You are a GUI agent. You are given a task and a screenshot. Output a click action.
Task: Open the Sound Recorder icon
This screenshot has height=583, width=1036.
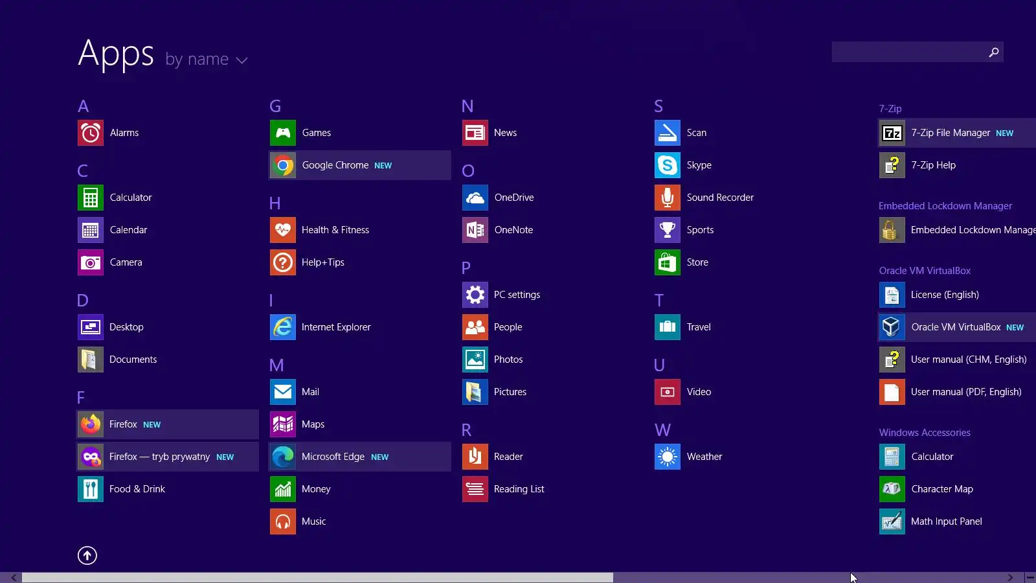coord(668,198)
